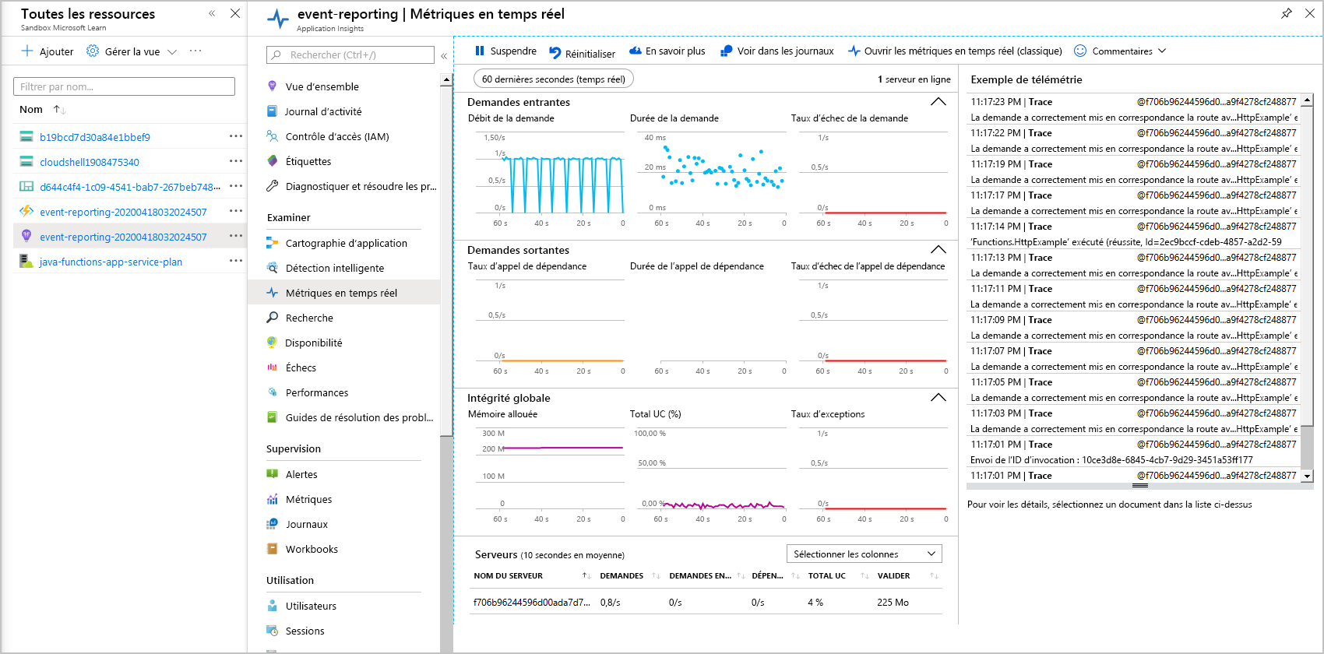The image size is (1324, 654).
Task: Open ellipsis menu for b19bcd7d30a84e1bbef9
Action: tap(236, 136)
